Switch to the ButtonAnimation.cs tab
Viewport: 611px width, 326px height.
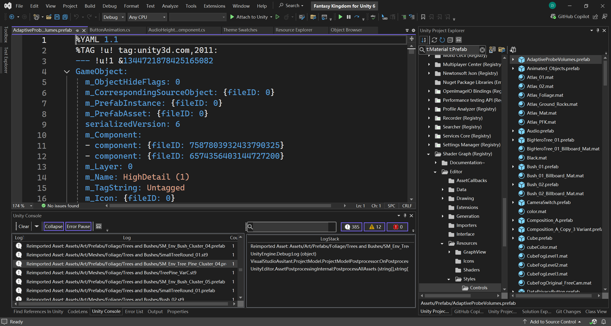(110, 30)
